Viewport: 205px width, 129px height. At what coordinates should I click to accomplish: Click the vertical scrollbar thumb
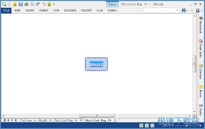coord(194,64)
